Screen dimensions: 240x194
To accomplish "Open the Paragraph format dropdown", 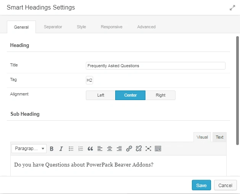I will tap(29, 149).
